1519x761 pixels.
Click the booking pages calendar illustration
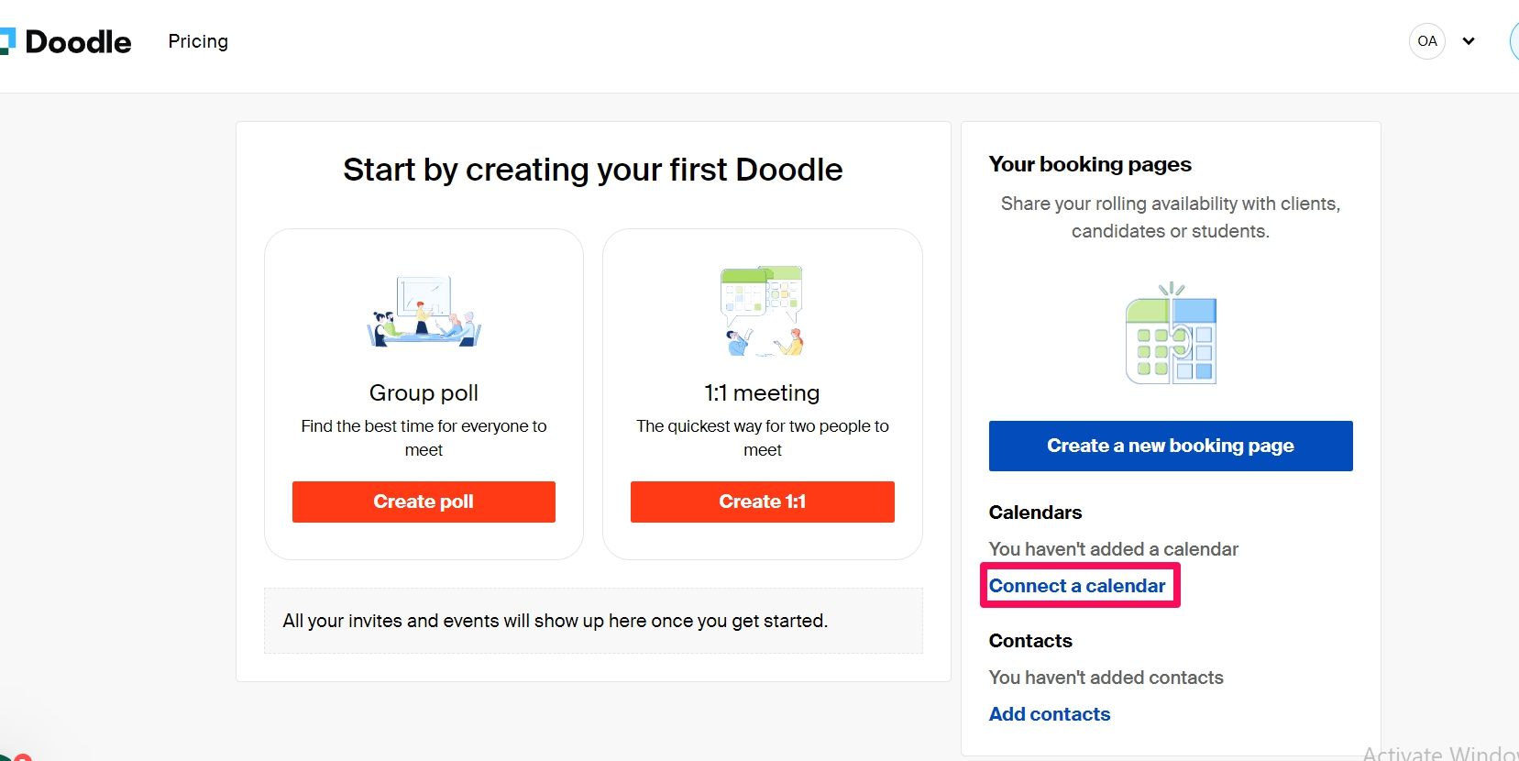[x=1171, y=335]
